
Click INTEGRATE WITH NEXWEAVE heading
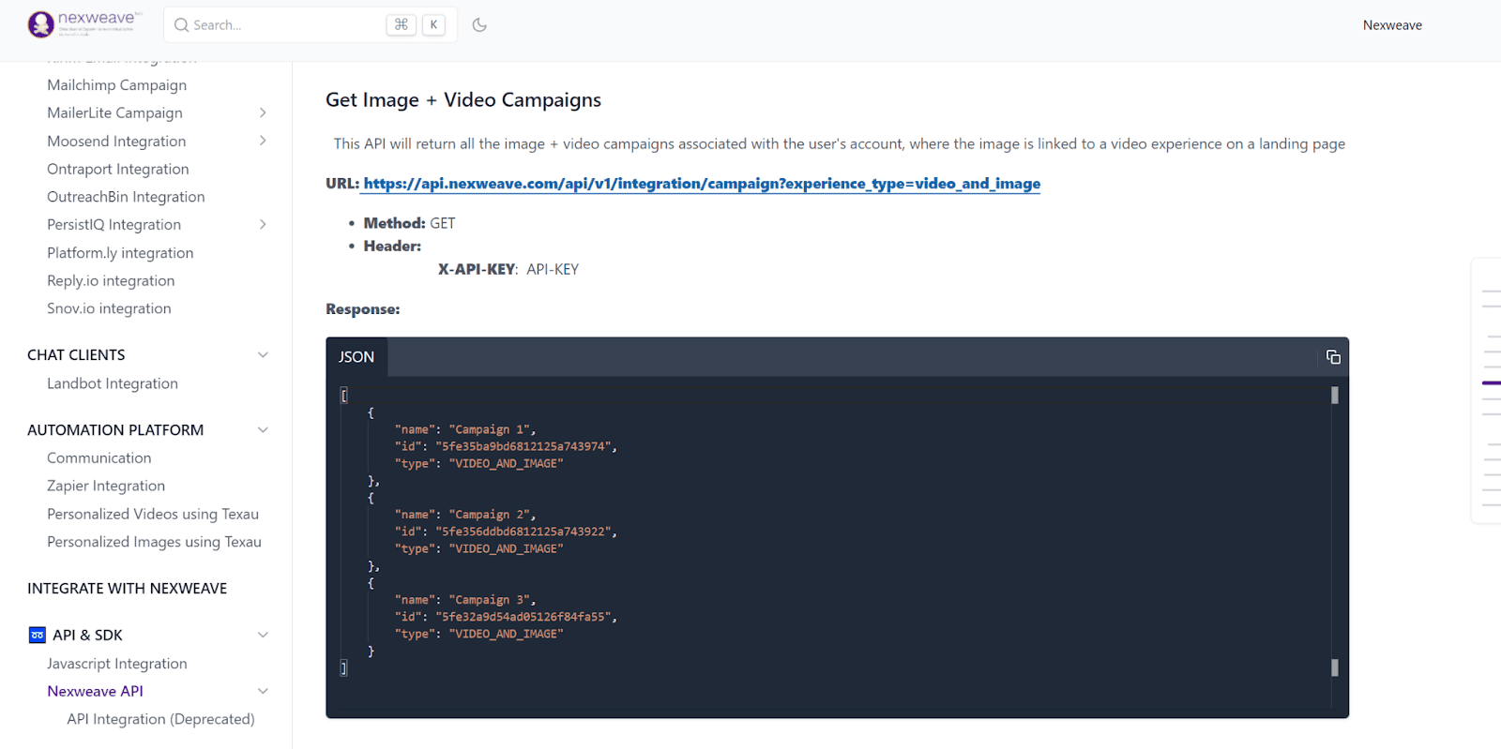tap(127, 589)
